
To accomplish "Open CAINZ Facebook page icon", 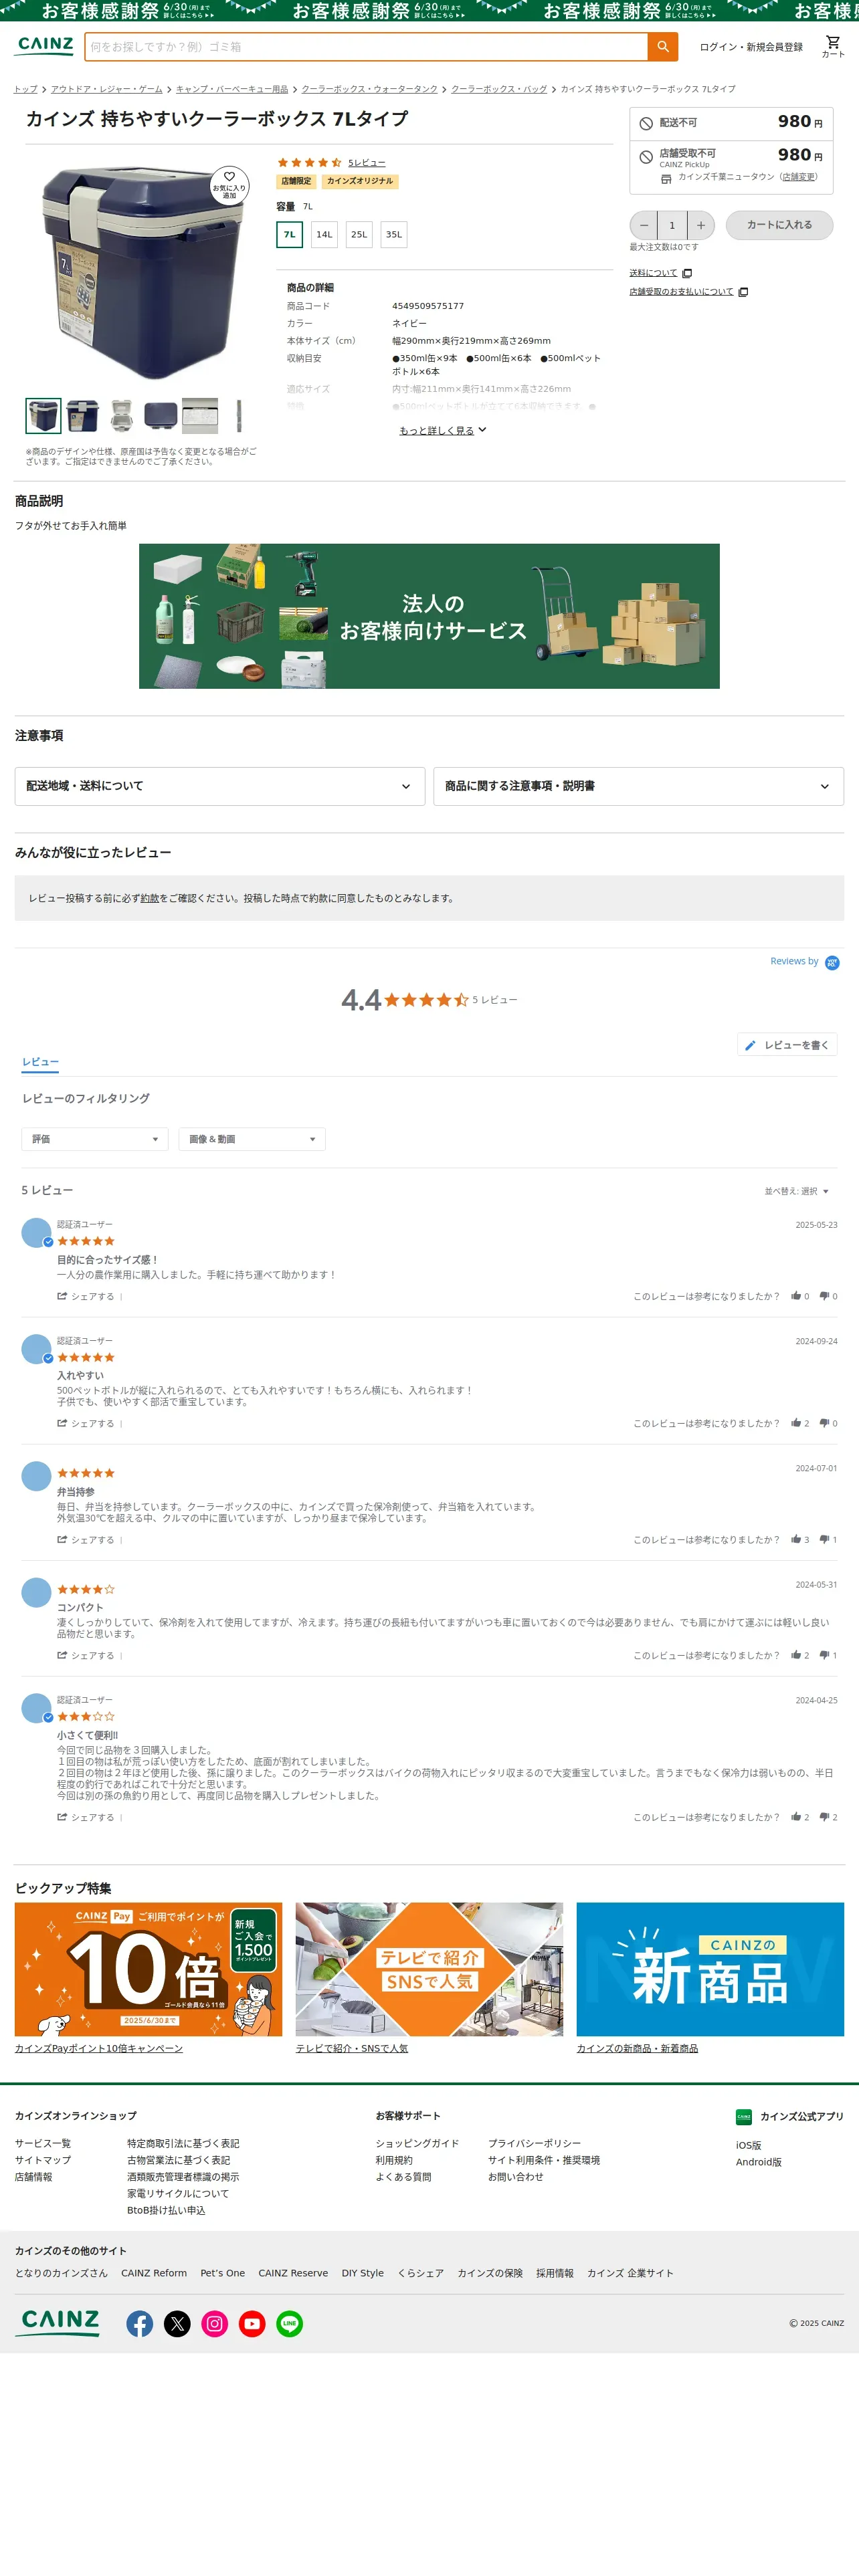I will coord(140,2323).
